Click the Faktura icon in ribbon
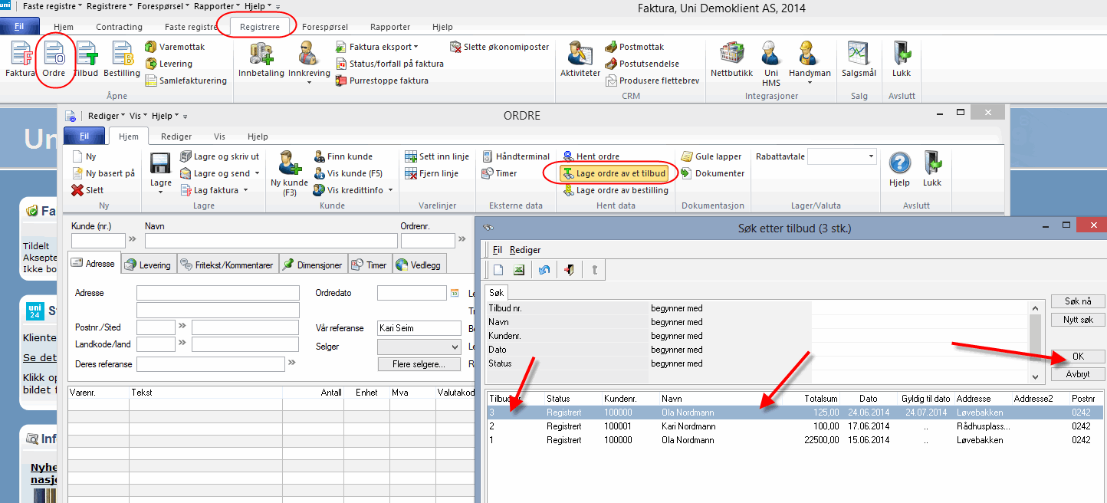Image resolution: width=1107 pixels, height=503 pixels. tap(20, 59)
